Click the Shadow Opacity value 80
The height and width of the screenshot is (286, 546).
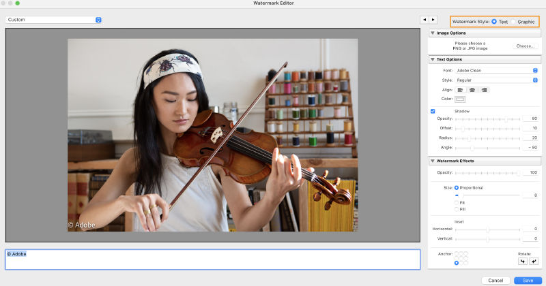coord(530,118)
